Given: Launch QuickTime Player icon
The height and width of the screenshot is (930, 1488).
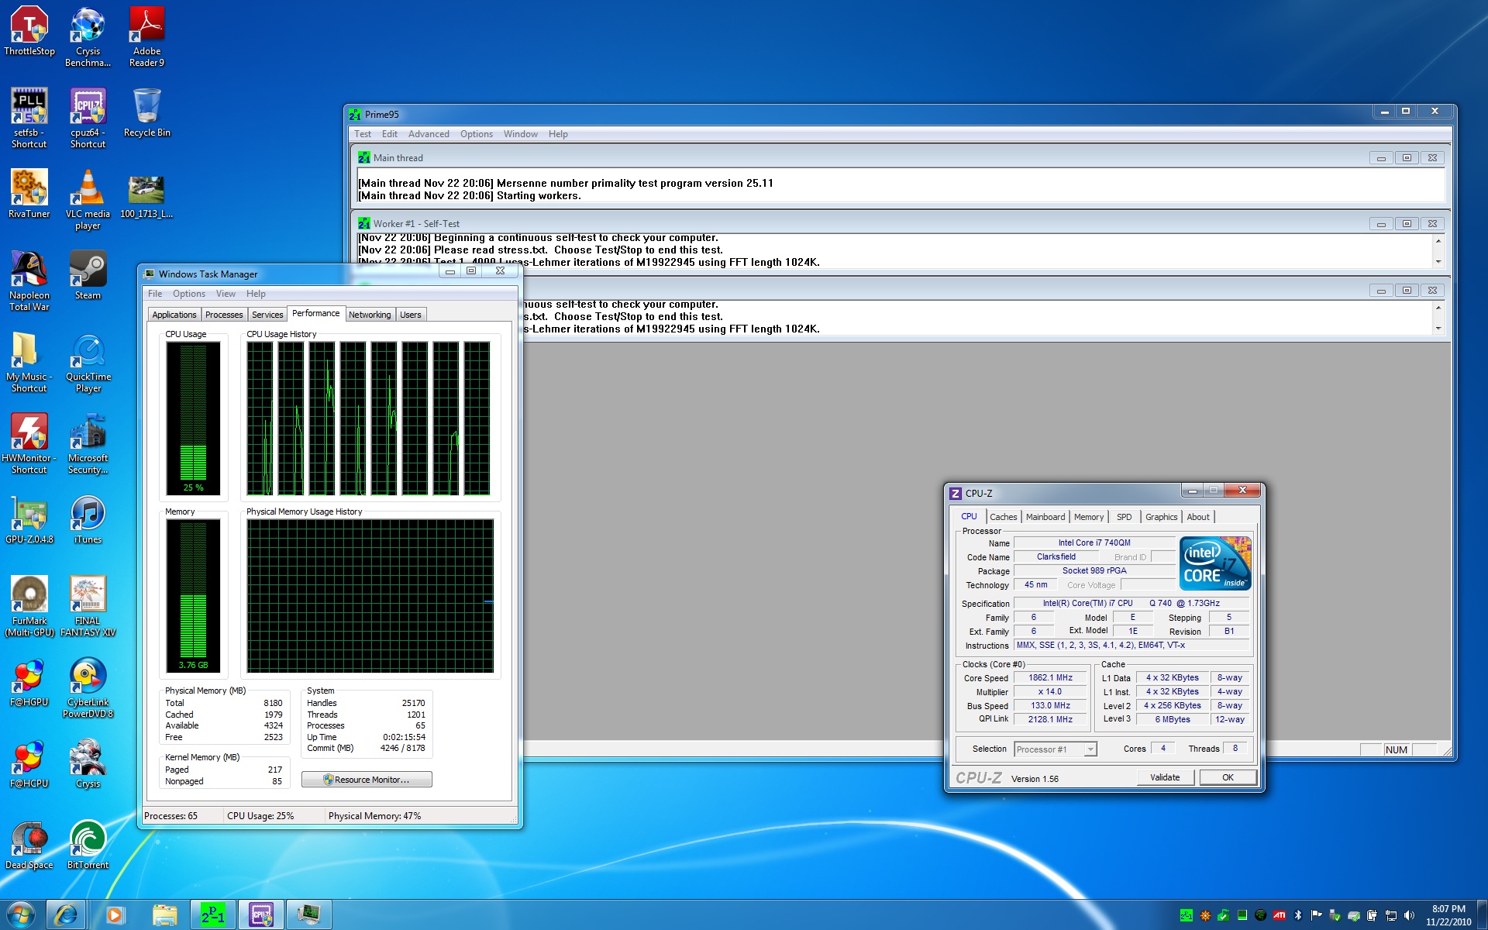Looking at the screenshot, I should (88, 362).
